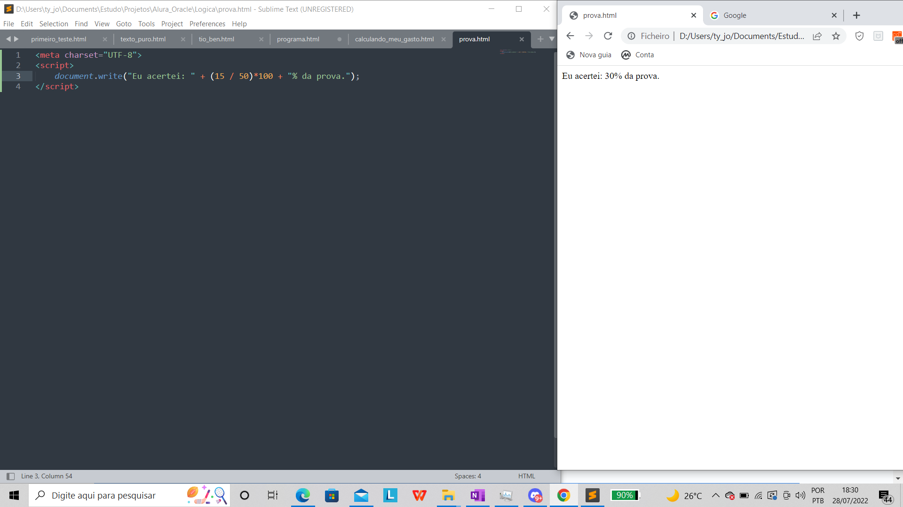
Task: Switch to the primeiro_teste.html tab
Action: click(59, 39)
